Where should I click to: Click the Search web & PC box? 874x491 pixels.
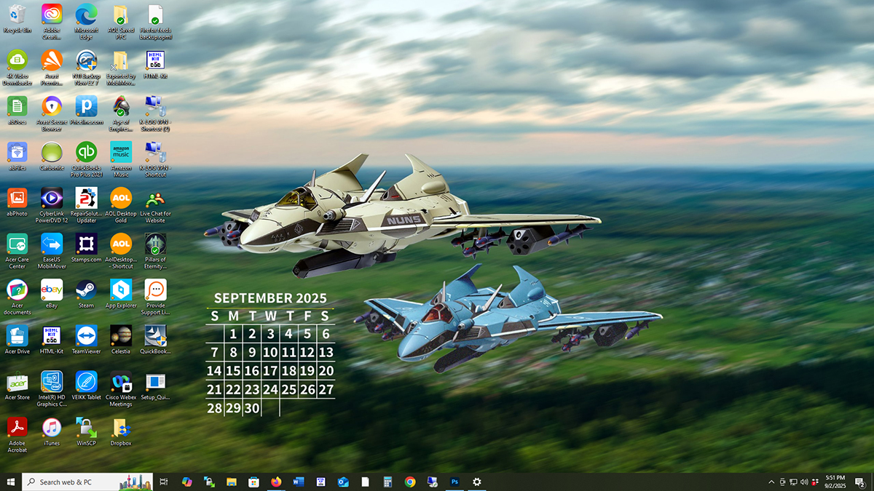87,482
